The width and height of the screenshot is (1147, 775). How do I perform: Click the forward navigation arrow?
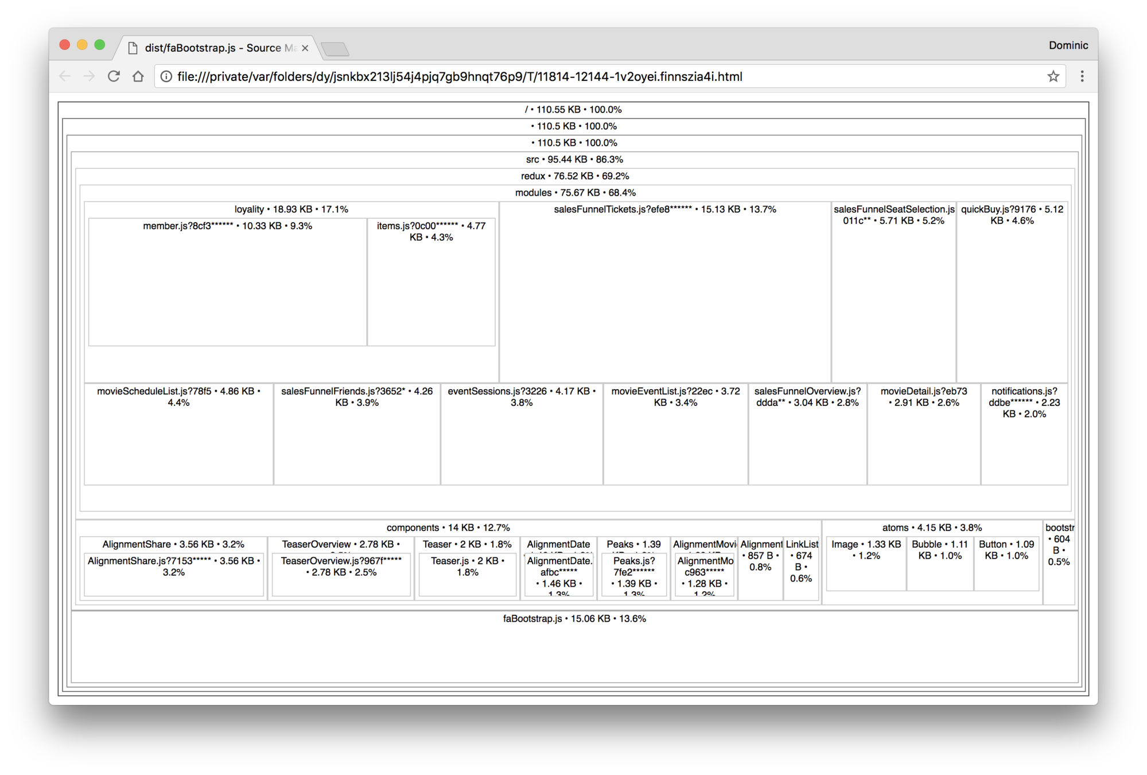[89, 76]
